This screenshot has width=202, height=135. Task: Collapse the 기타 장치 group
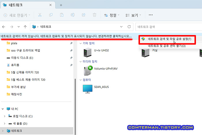(81, 43)
